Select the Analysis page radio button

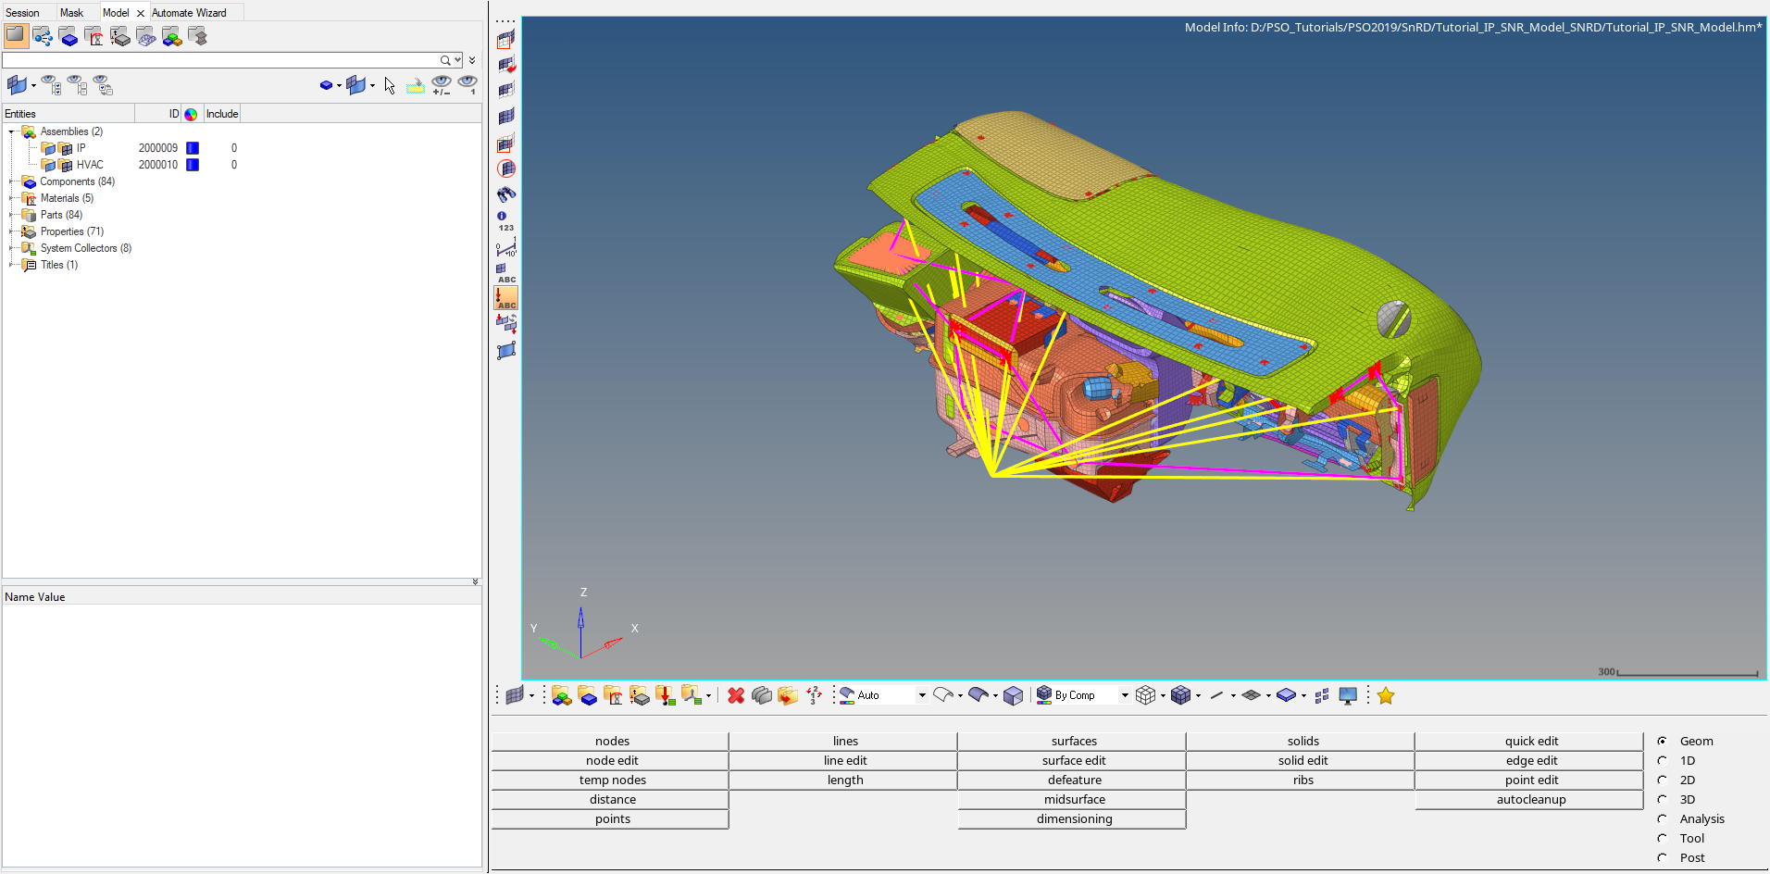tap(1663, 818)
